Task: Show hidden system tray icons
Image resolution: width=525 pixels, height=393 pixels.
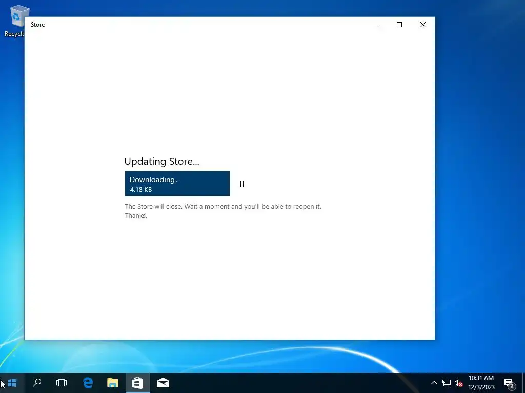Action: 434,383
